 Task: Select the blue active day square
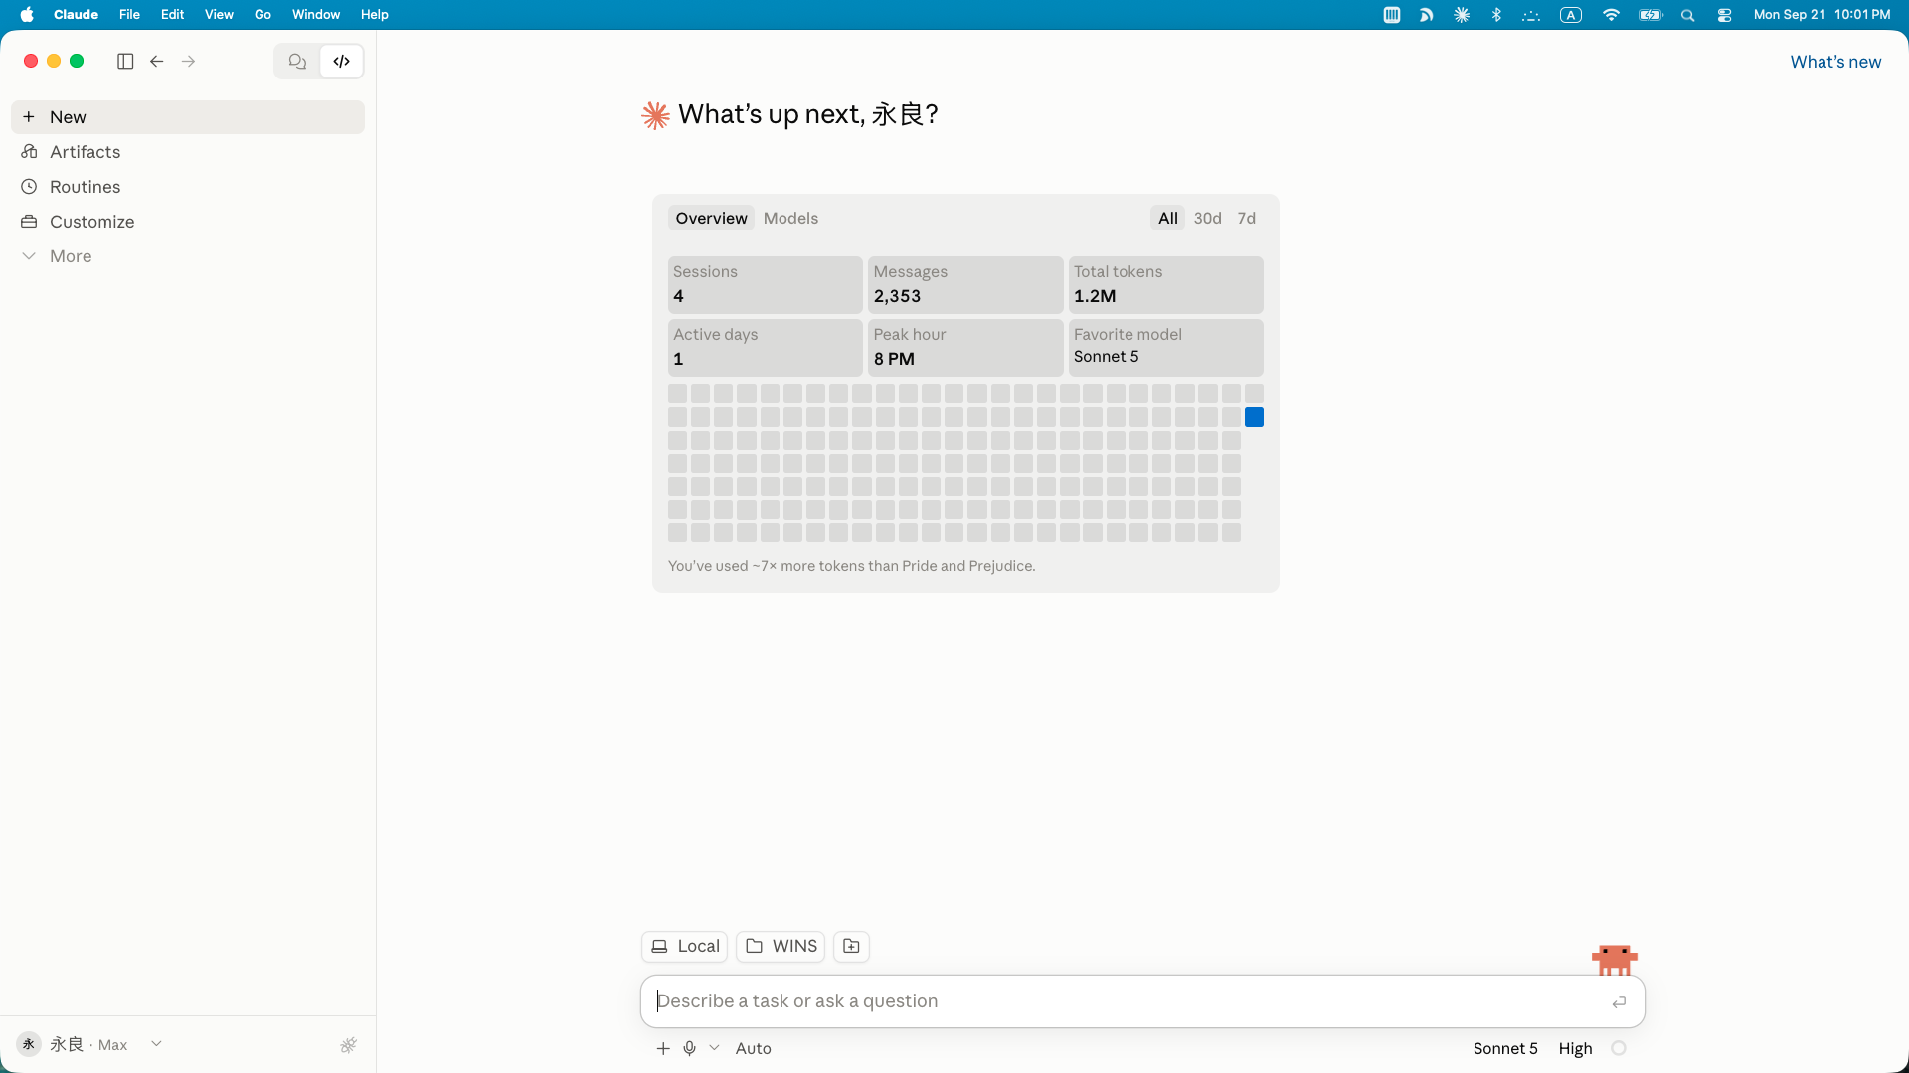(x=1254, y=417)
